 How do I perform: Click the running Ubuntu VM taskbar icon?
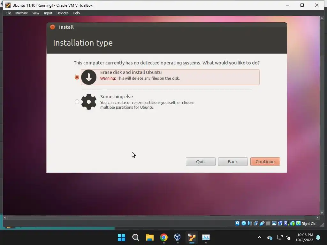coord(192,237)
